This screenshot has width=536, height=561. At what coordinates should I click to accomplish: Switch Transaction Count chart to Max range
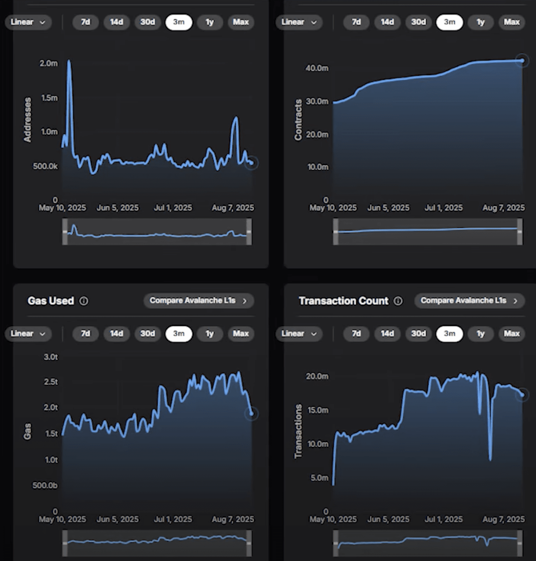[x=512, y=334]
